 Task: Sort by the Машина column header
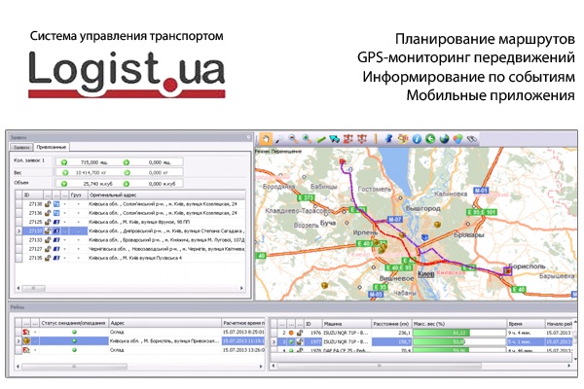click(x=347, y=324)
